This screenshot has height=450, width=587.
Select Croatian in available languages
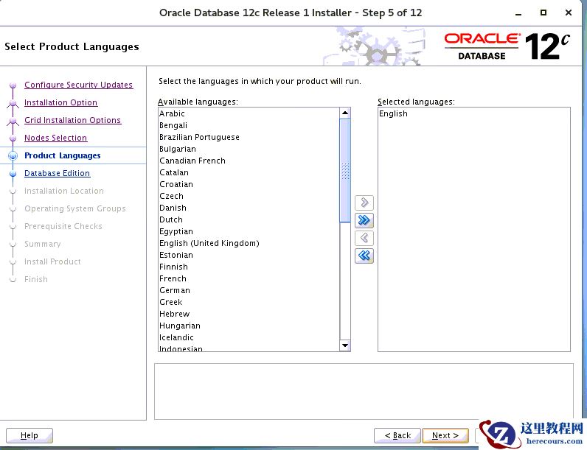click(249, 184)
